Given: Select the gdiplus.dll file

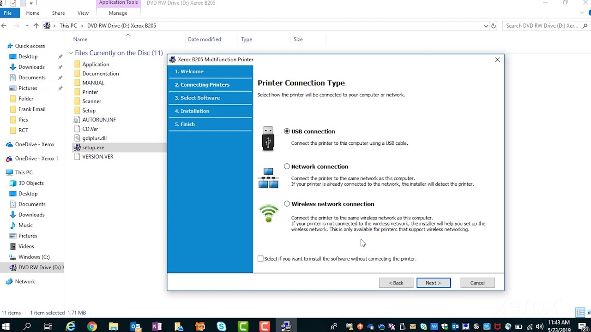Looking at the screenshot, I should click(94, 138).
